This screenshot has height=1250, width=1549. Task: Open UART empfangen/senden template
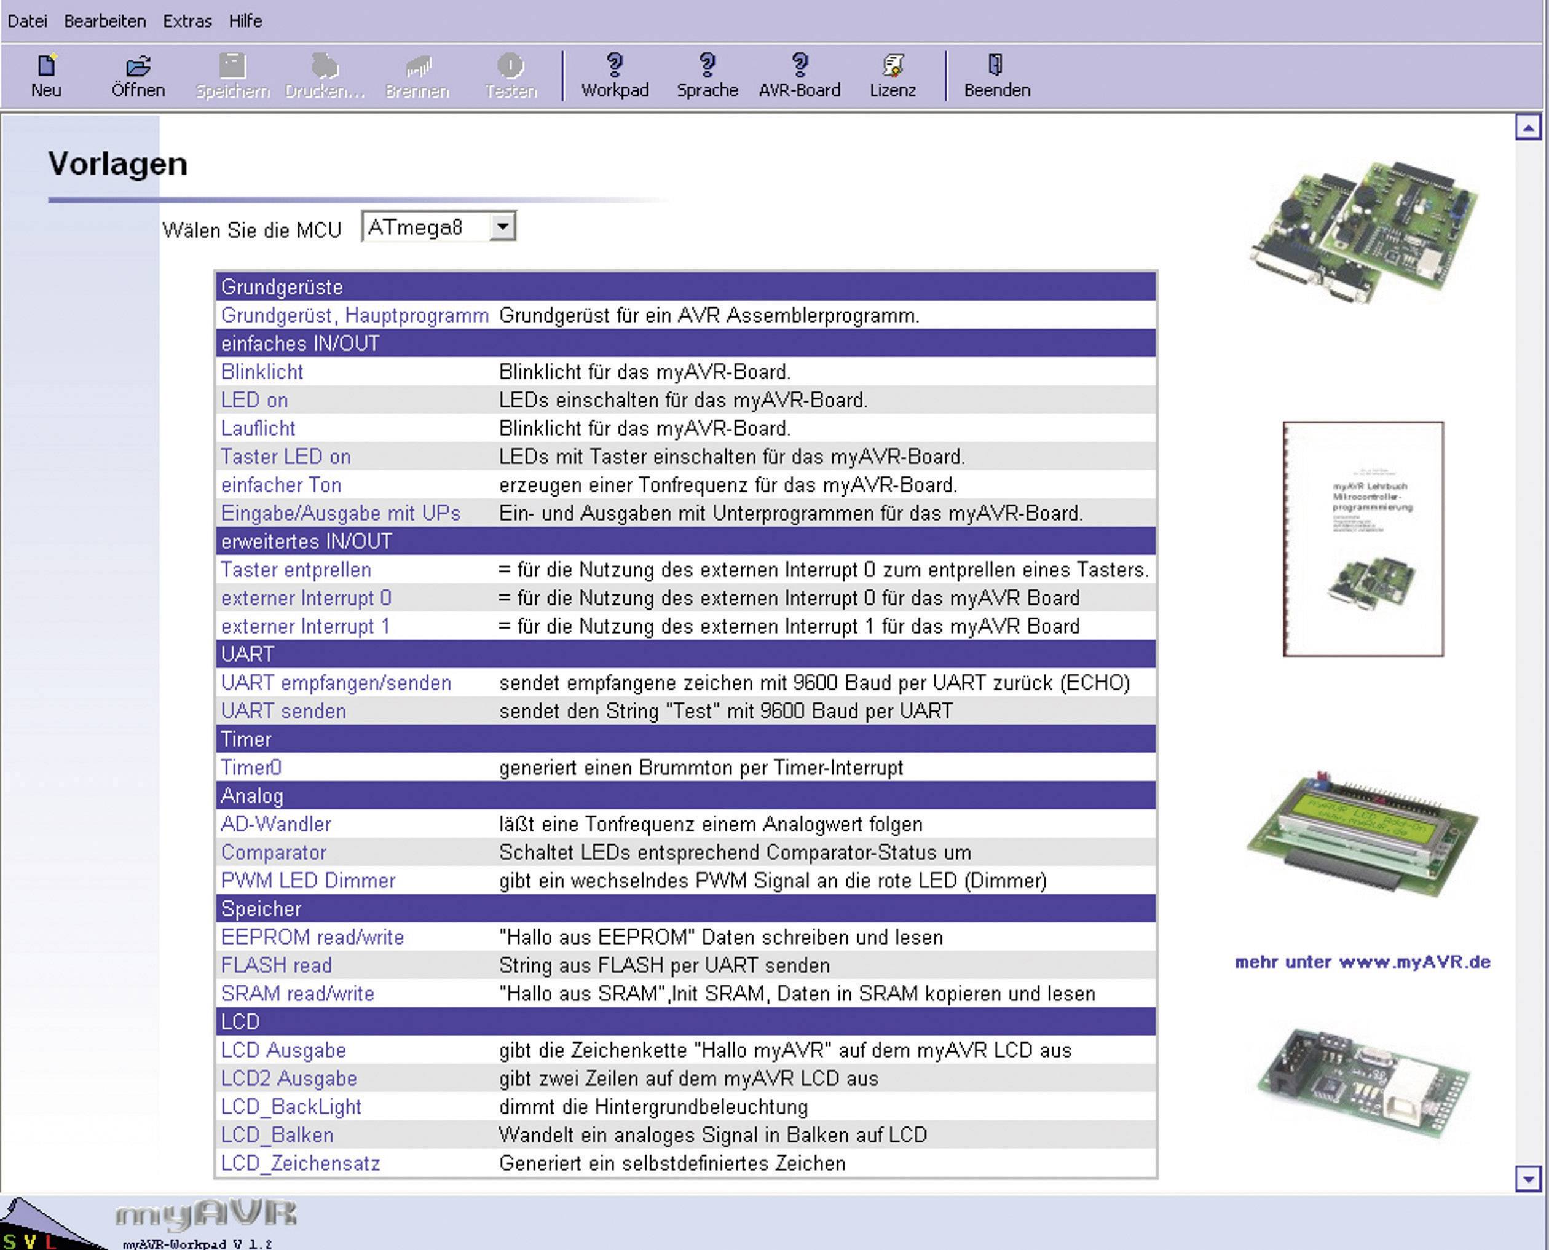click(x=336, y=683)
